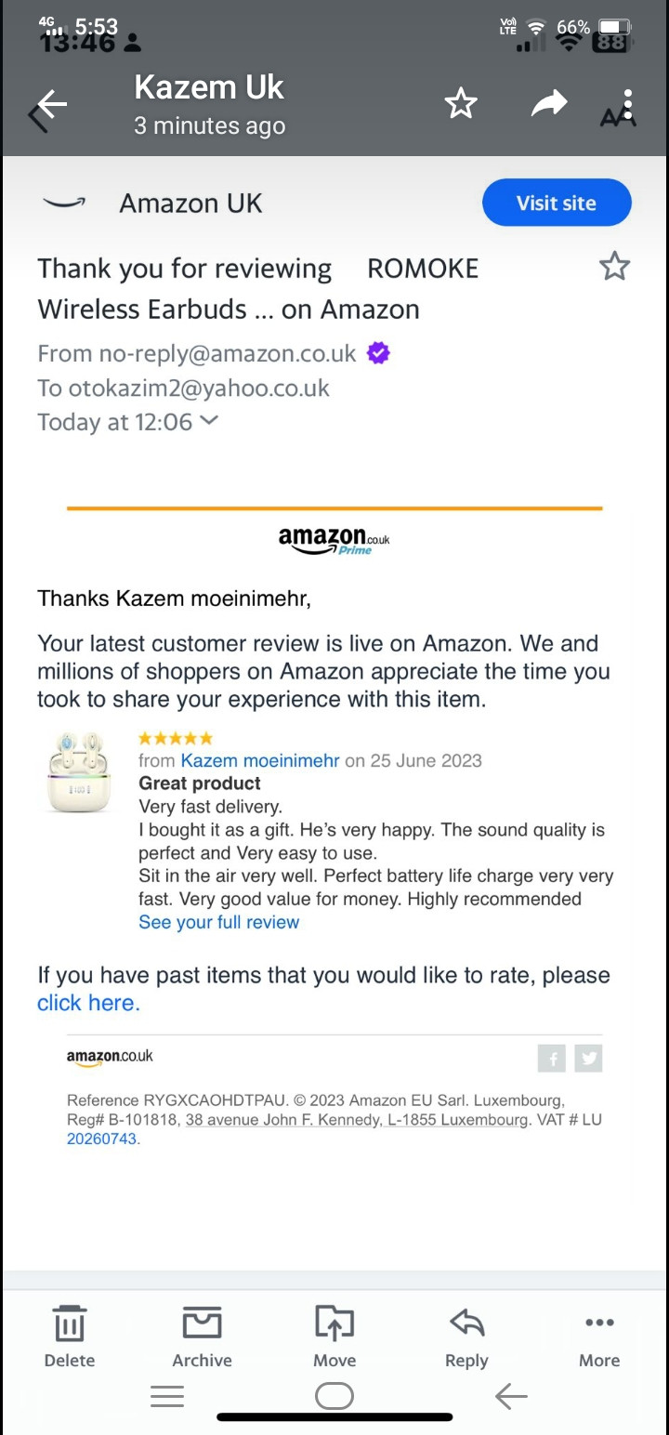Viewport: 669px width, 1435px height.
Task: Tap the forward arrow icon in header
Action: point(548,104)
